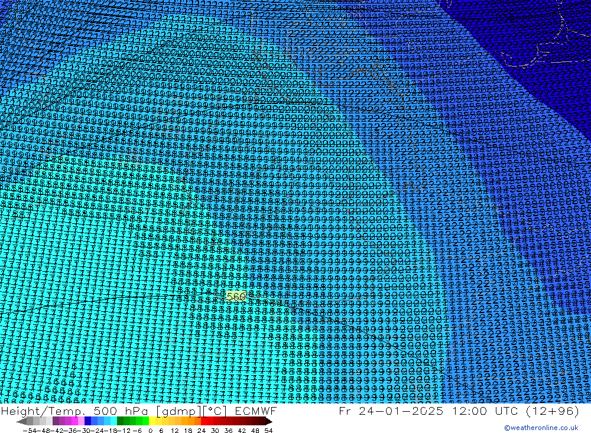591x433 pixels.
Task: Click the dark blue -30 legend swatch
Action: 88,421
